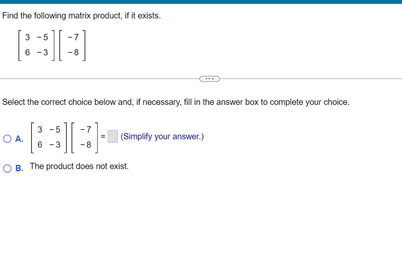Click the teal header bar at the top

201,2
